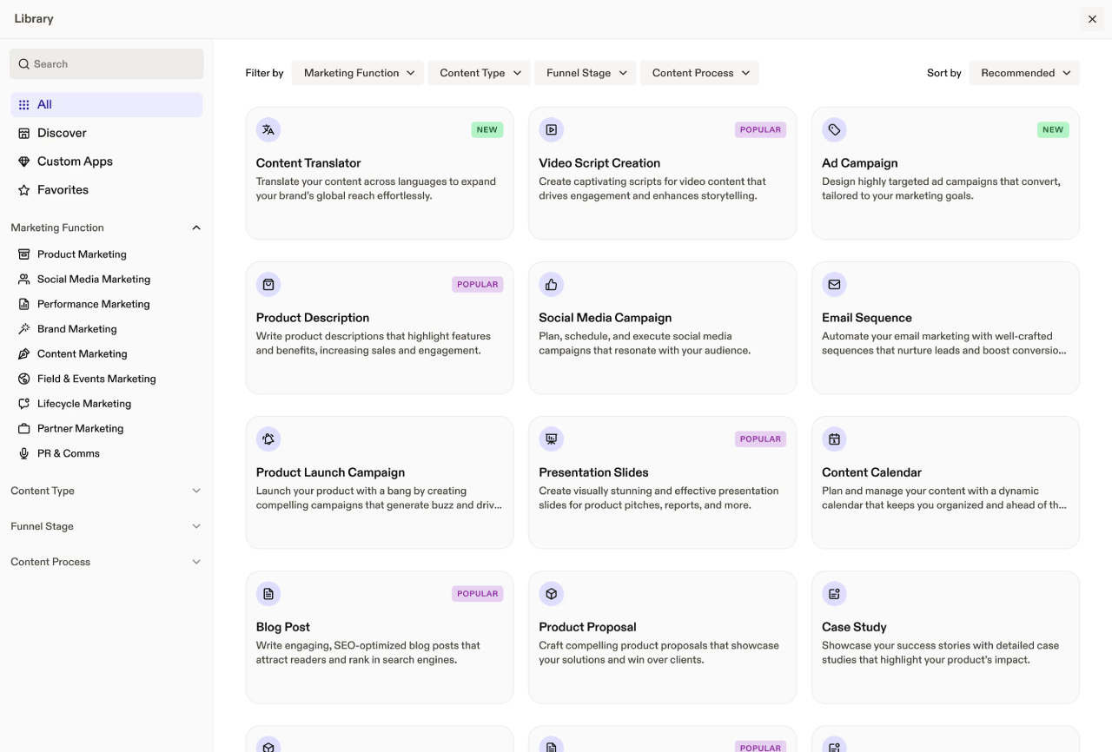Viewport: 1112px width, 752px height.
Task: Click the Social Media Campaign thumbs-up icon
Action: pos(551,285)
